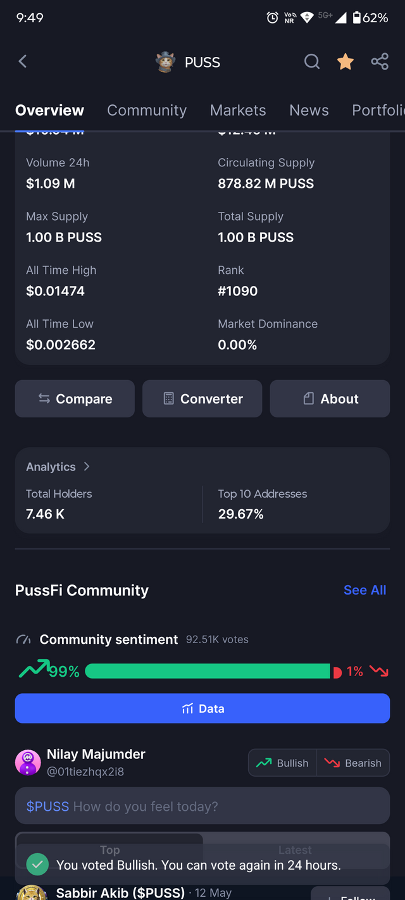Viewport: 405px width, 900px height.
Task: Tap the share icon
Action: pyautogui.click(x=380, y=61)
